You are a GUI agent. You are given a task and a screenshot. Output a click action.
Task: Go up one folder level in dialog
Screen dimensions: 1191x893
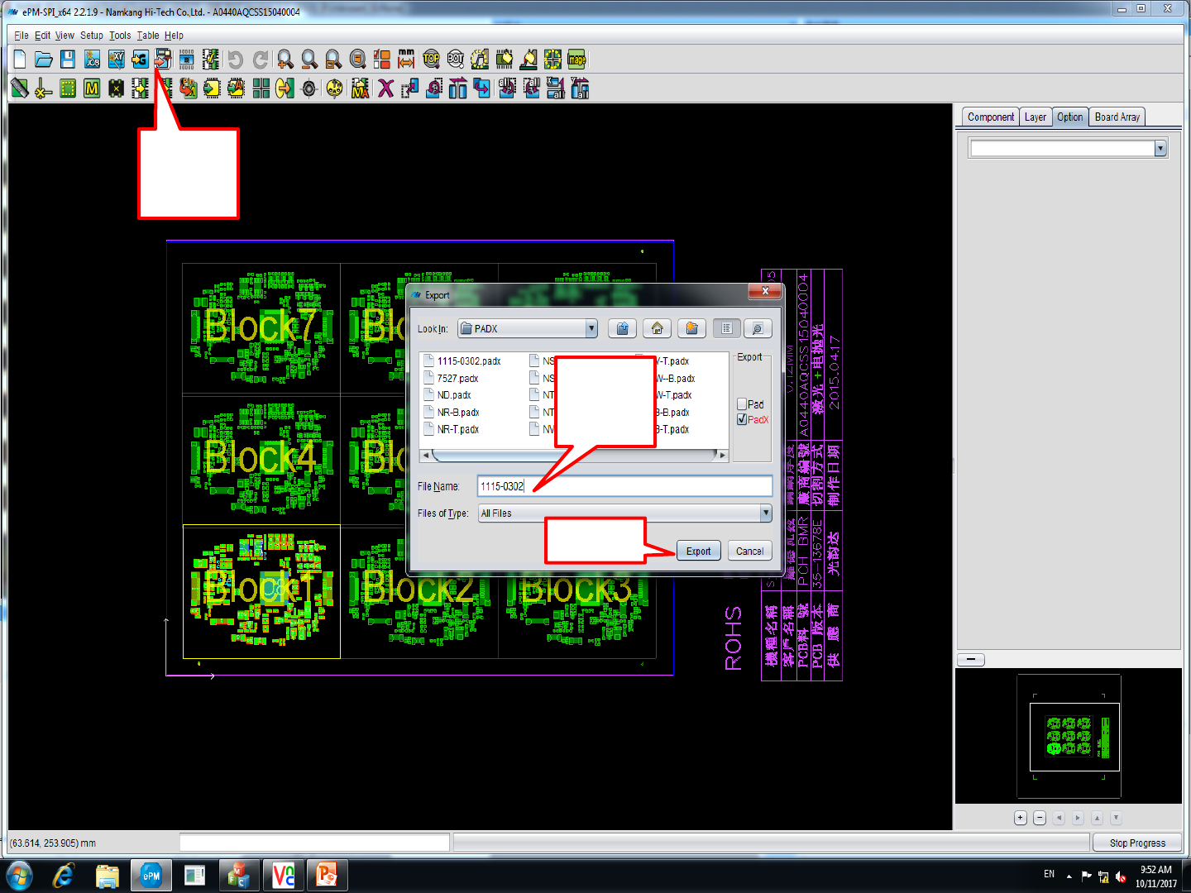pos(622,329)
